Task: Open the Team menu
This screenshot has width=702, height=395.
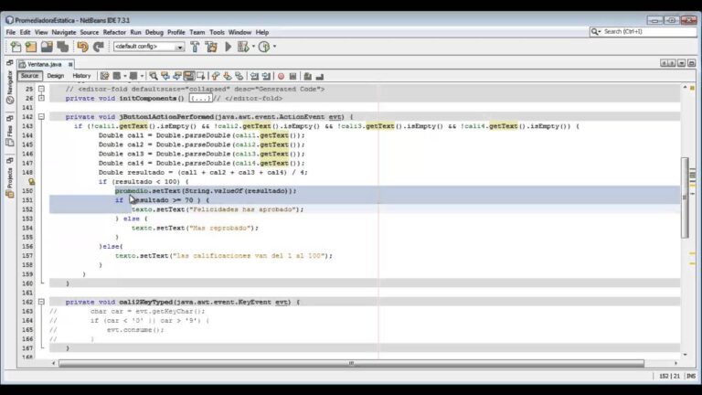Action: (x=197, y=32)
